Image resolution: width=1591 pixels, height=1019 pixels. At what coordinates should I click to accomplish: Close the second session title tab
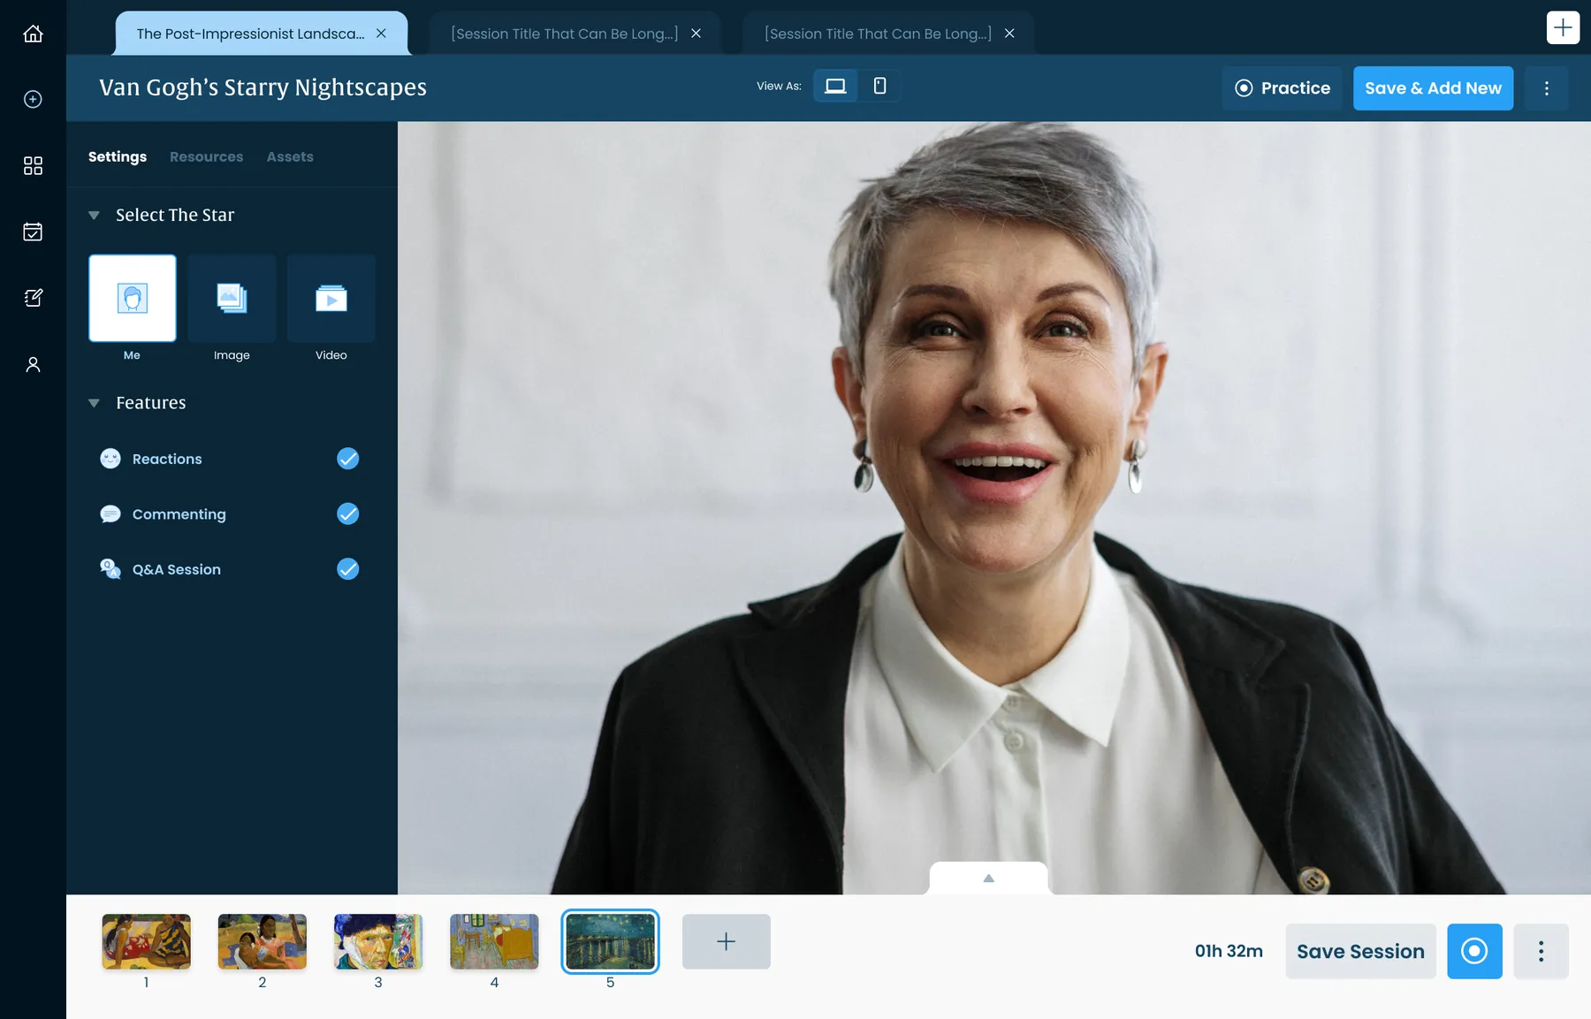tap(696, 34)
